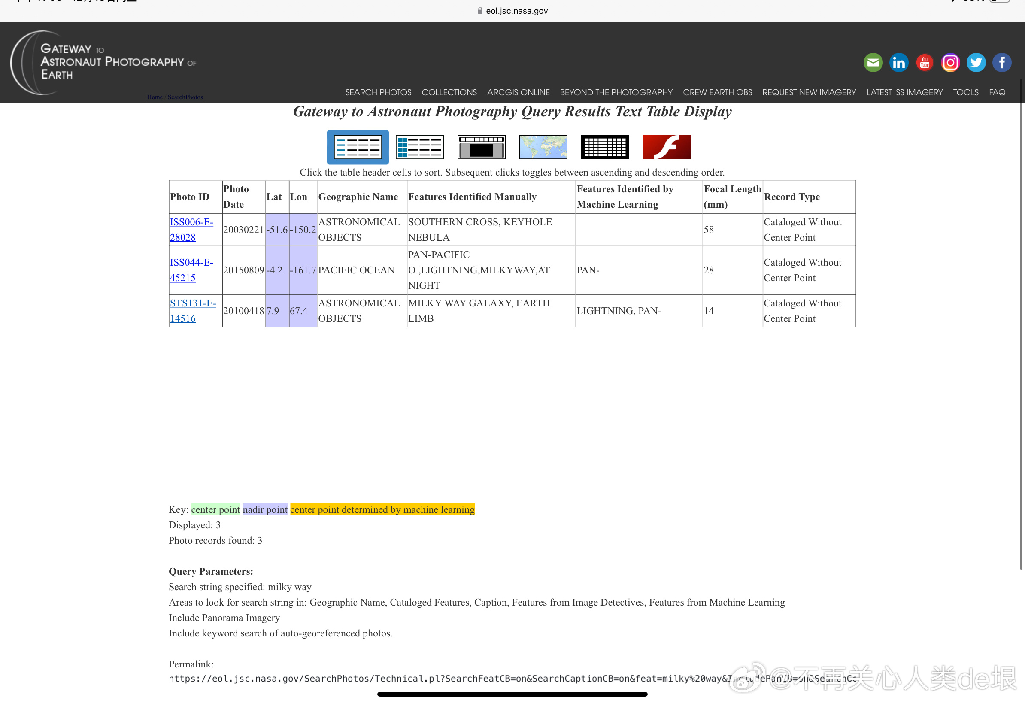Click the Twitter bird icon
1025x703 pixels.
coord(976,63)
